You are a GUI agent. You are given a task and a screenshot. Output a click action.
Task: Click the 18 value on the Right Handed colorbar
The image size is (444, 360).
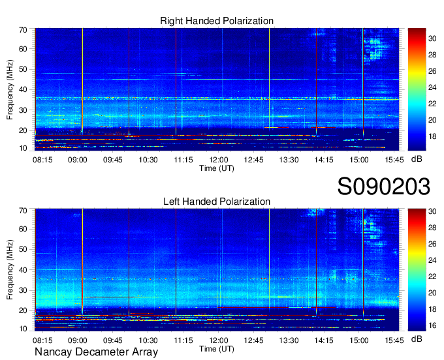[432, 136]
